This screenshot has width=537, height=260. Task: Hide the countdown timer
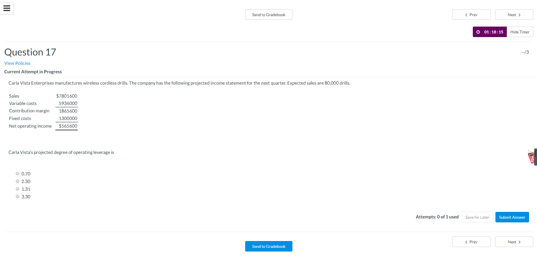coord(520,32)
